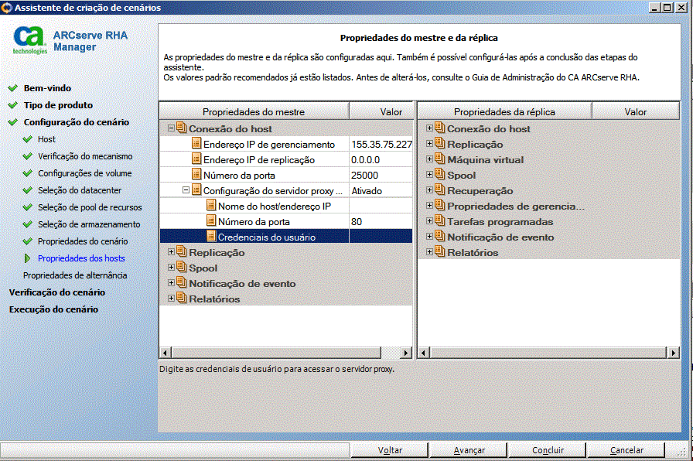Expand the replica Replicação node
The image size is (693, 461).
click(429, 144)
